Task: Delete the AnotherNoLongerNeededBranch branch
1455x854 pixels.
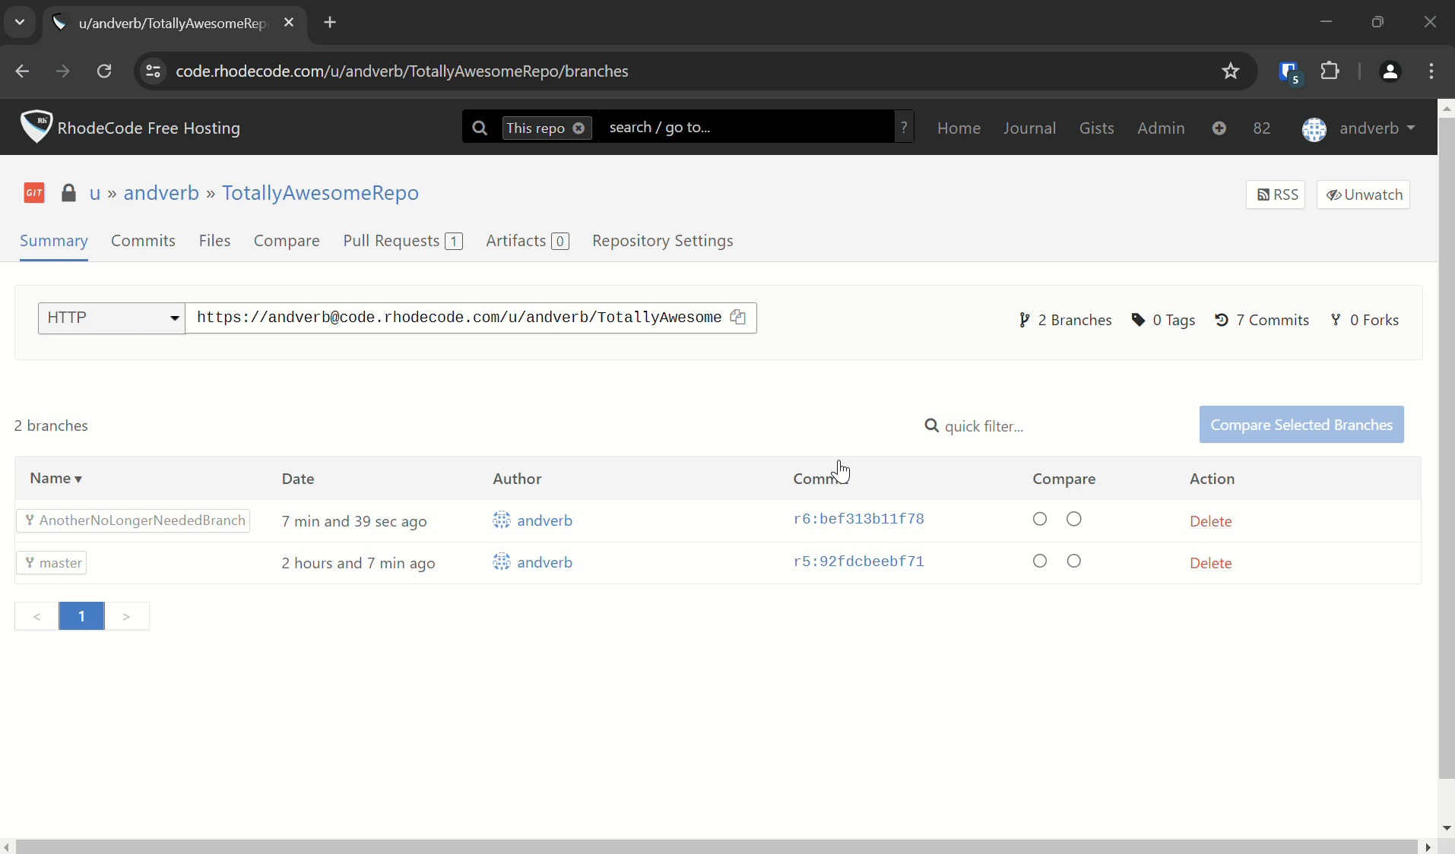Action: coord(1210,521)
